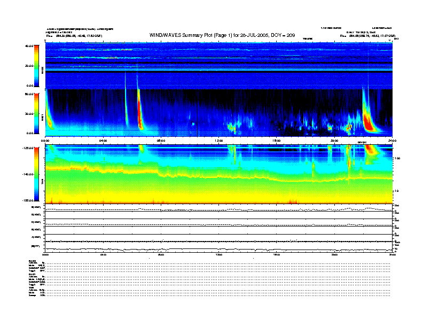423x327 pixels.
Task: Click the -155.00 label on TNR scale
Action: click(28, 200)
